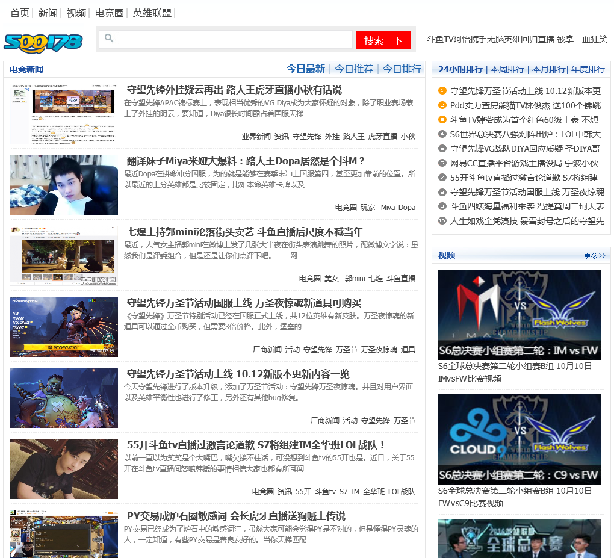Click tag Dopa under Miya article
This screenshot has width=614, height=558.
pyautogui.click(x=408, y=208)
